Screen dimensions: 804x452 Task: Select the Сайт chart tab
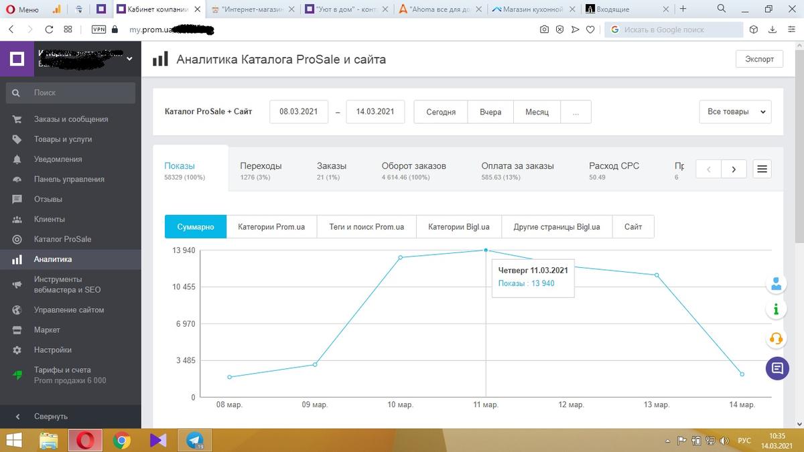tap(633, 227)
